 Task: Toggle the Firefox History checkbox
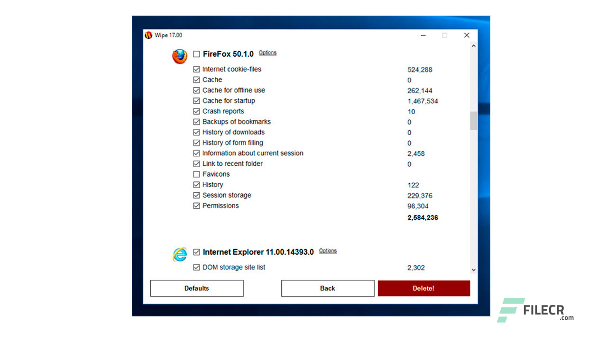[x=196, y=185]
